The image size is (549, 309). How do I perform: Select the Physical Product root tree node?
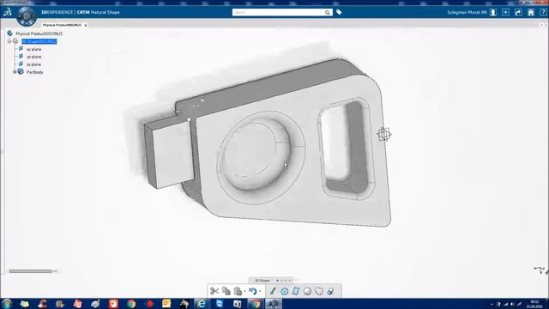pyautogui.click(x=39, y=33)
